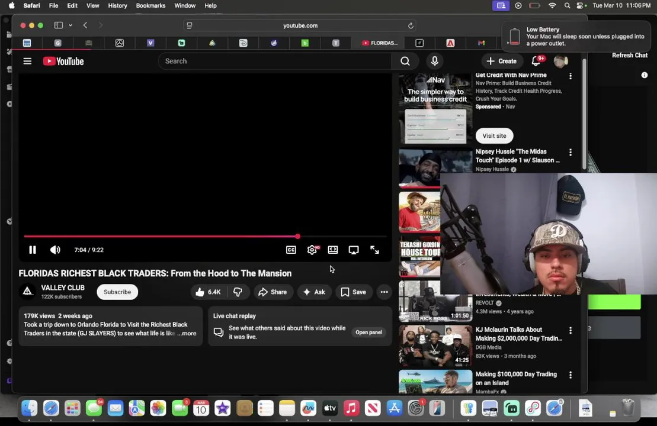Click the youtube.com address bar
657x426 pixels.
[x=300, y=25]
